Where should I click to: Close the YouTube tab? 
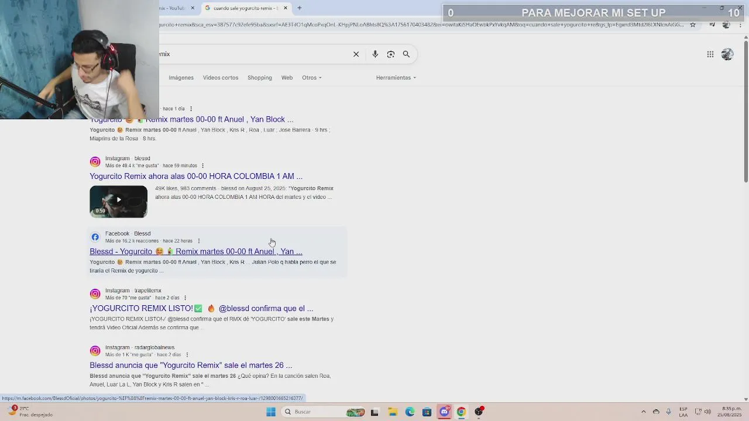tap(193, 8)
